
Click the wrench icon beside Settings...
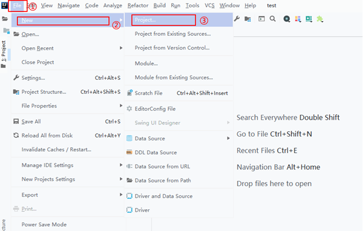(16, 78)
